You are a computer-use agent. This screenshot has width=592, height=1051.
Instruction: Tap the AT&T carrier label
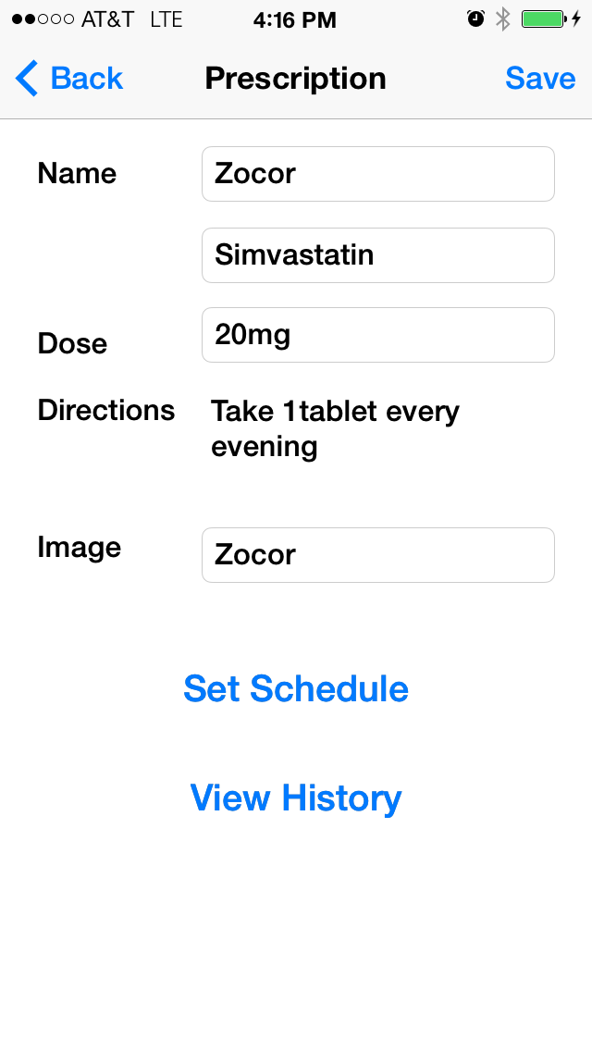click(x=106, y=17)
